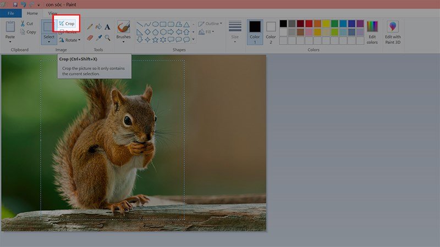Pick the yellow color swatch
The width and height of the screenshot is (440, 247).
pyautogui.click(x=326, y=24)
